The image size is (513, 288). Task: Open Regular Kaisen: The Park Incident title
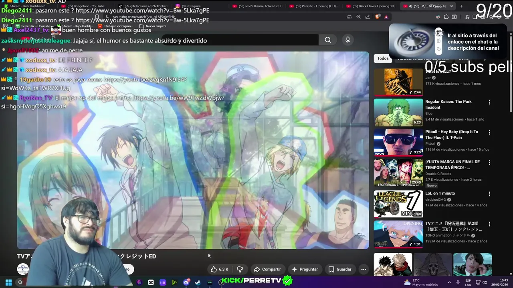448,104
